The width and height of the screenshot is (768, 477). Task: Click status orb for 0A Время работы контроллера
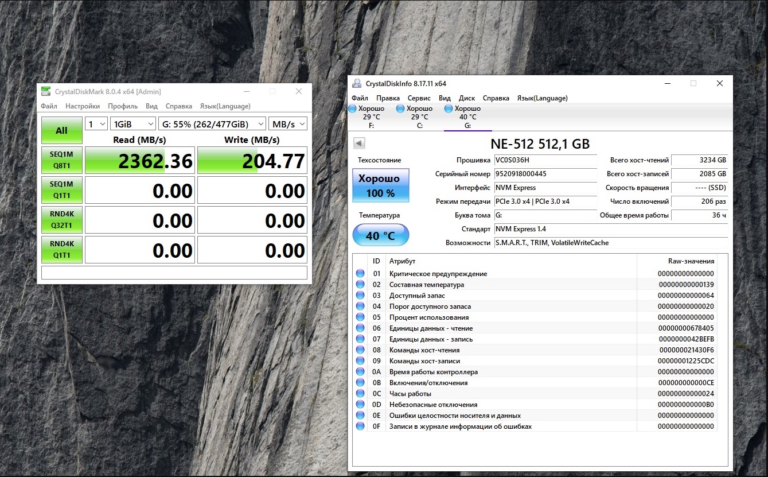(360, 372)
